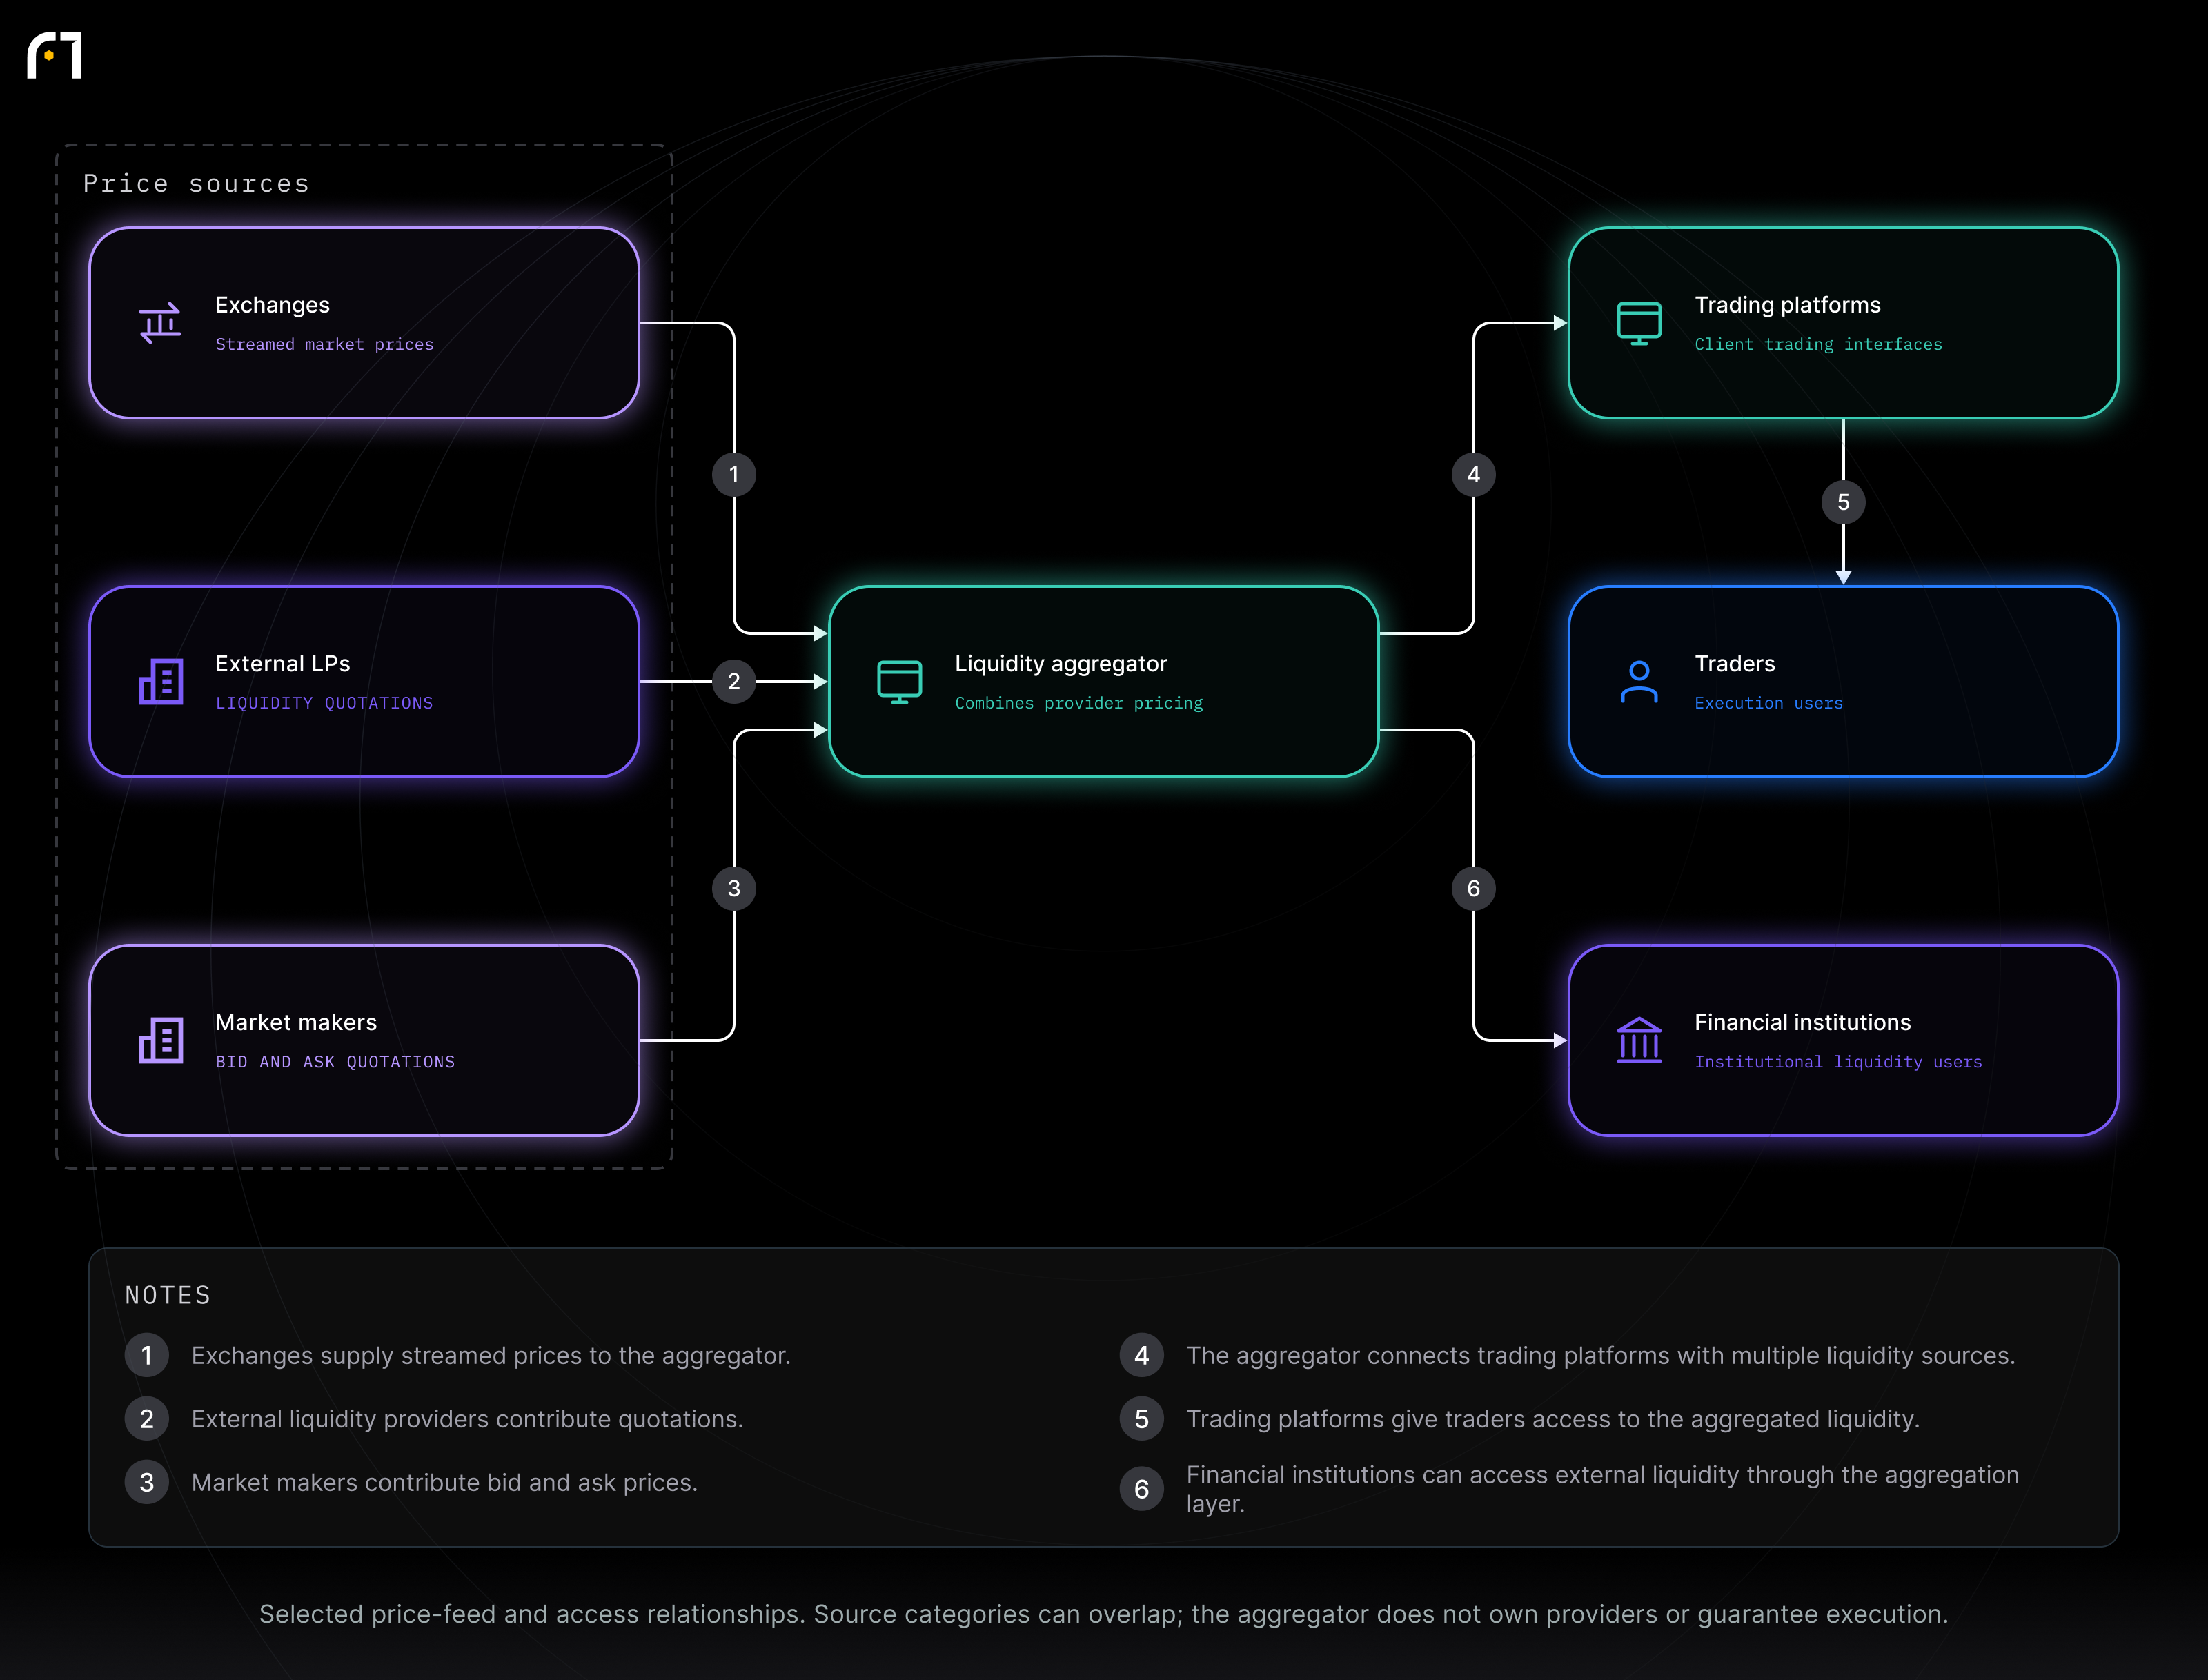This screenshot has height=1680, width=2208.
Task: Select the "External LPs" card title
Action: coord(282,664)
